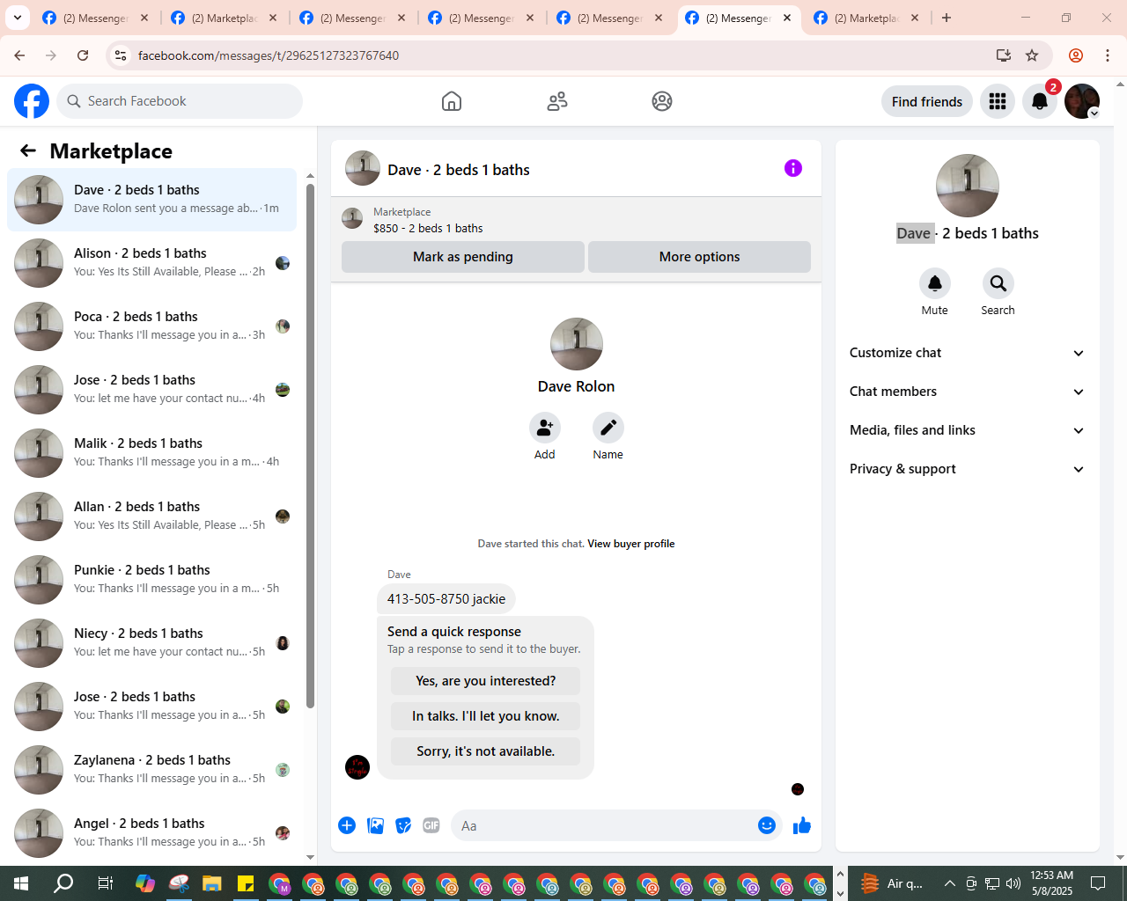Open Windows Start menu
Screen dimensions: 1127x901
(21, 883)
